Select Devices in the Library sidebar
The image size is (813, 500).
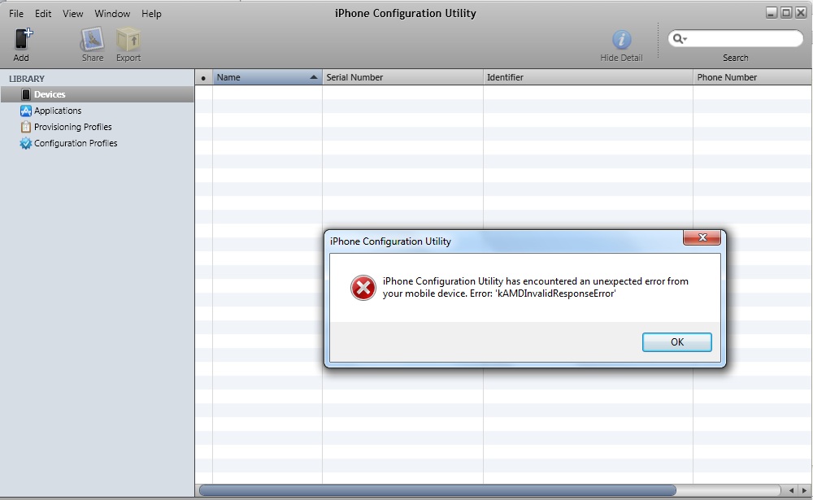98,94
